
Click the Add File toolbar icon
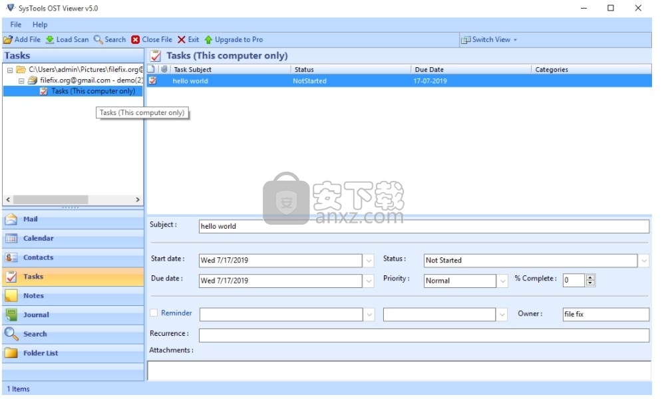8,40
